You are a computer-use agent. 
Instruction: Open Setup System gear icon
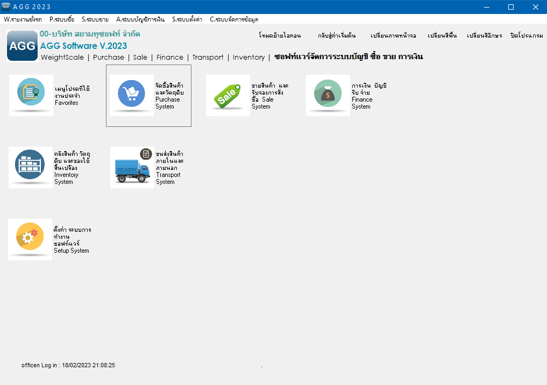(30, 239)
